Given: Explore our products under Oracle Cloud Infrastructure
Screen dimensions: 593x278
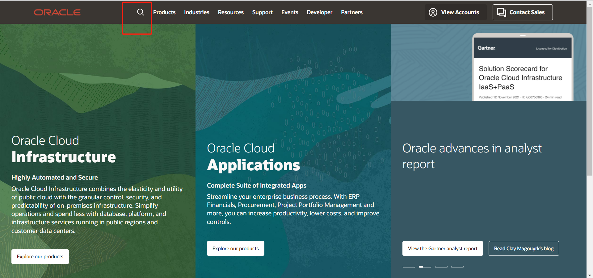Looking at the screenshot, I should pos(40,257).
